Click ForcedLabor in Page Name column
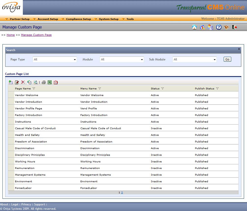Screen dimensions: 247x211 pyautogui.click(x=23, y=188)
